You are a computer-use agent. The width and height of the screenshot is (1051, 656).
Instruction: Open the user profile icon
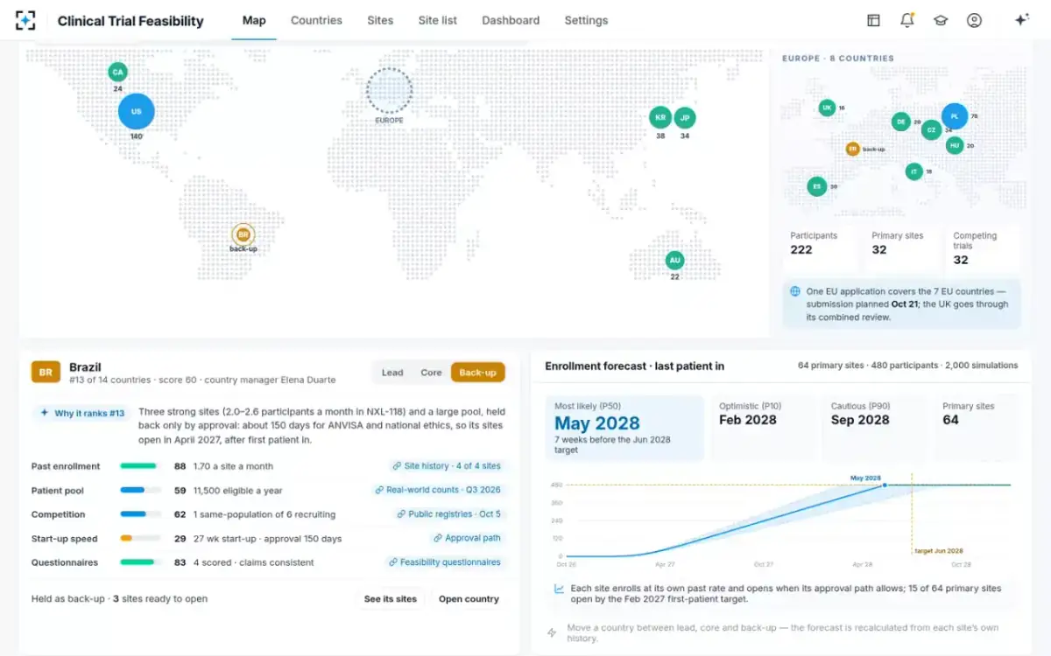tap(974, 20)
